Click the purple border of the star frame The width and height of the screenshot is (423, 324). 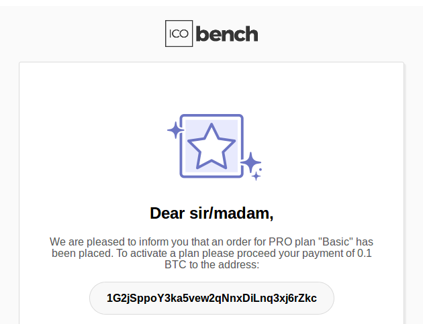click(211, 115)
